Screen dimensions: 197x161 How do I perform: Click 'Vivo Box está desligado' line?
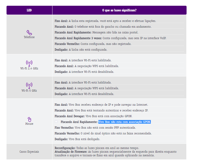pyautogui.click(x=77, y=139)
